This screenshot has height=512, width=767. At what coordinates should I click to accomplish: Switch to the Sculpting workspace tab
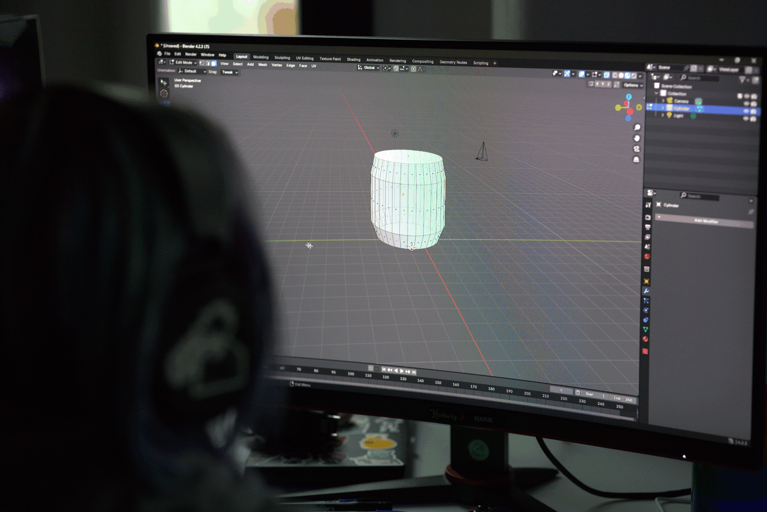282,58
